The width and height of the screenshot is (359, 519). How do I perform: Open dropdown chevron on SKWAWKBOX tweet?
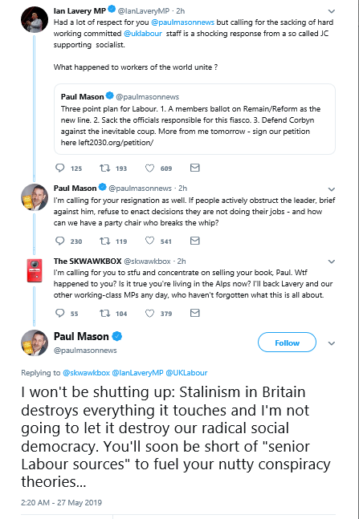[331, 262]
